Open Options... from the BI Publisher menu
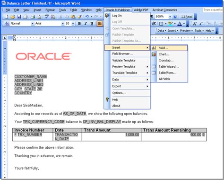This screenshot has height=180, width=224. pos(127,93)
